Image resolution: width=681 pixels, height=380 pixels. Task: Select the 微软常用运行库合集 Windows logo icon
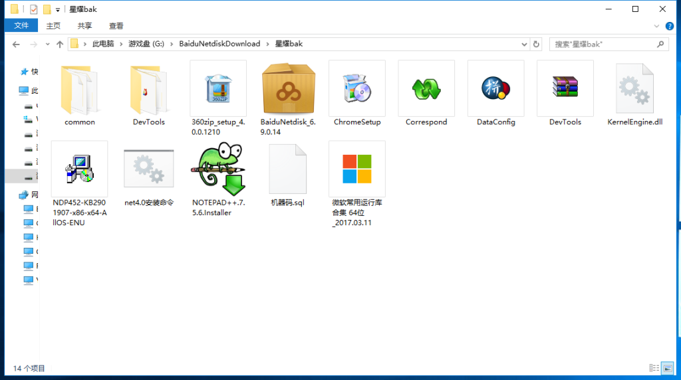point(357,169)
